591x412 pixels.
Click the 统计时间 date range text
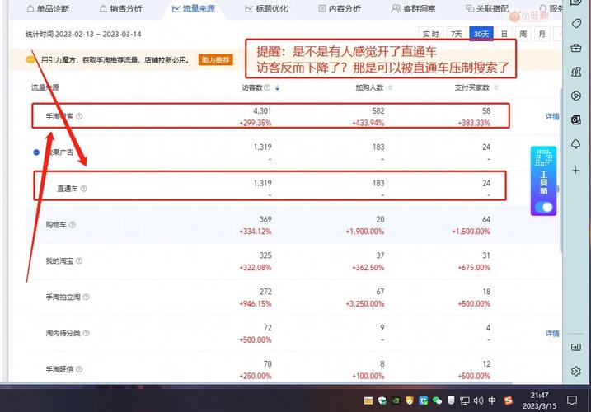point(83,34)
